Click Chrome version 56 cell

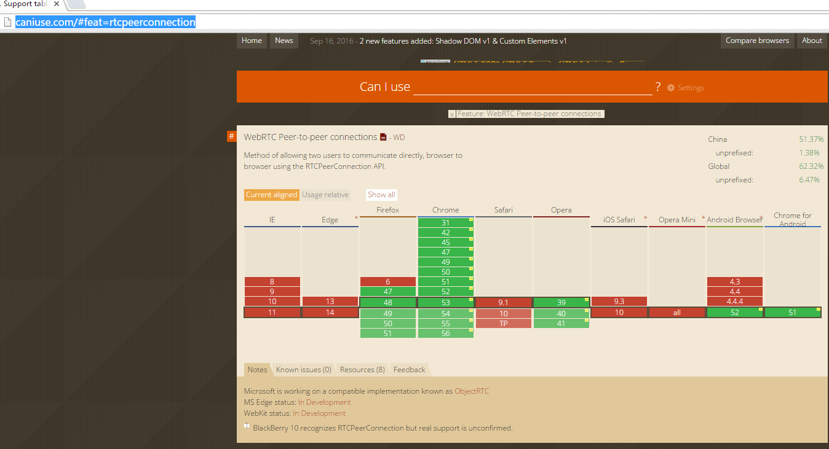[445, 334]
